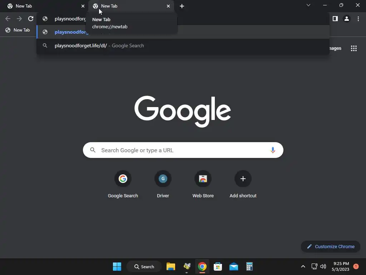Click the Customize Chrome button
Screen dimensions: 366x275
tap(331, 246)
